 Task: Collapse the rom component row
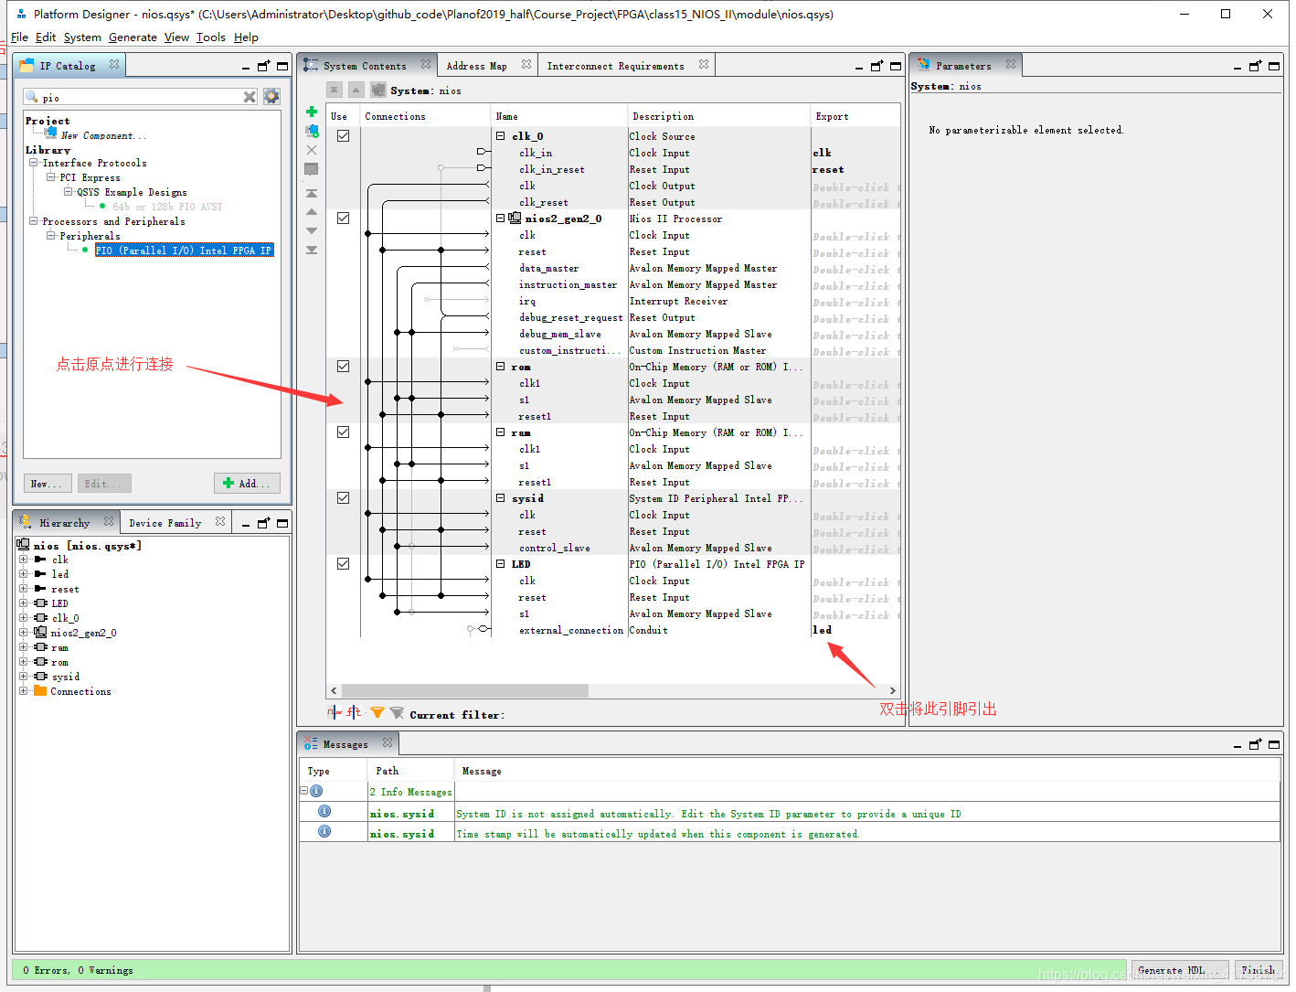coord(501,367)
